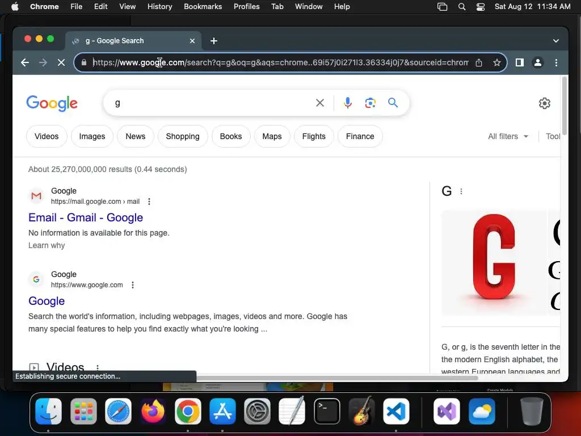Click the URL address bar

click(x=280, y=62)
